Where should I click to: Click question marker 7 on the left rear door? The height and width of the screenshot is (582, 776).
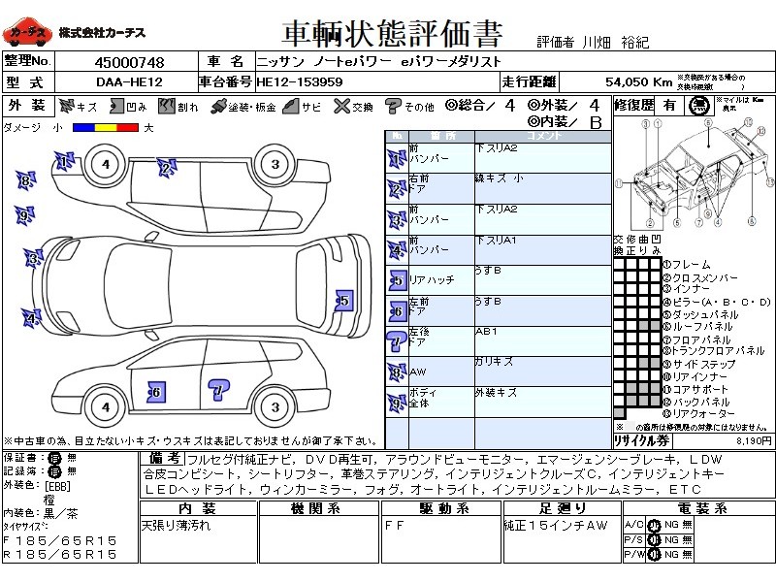(218, 391)
